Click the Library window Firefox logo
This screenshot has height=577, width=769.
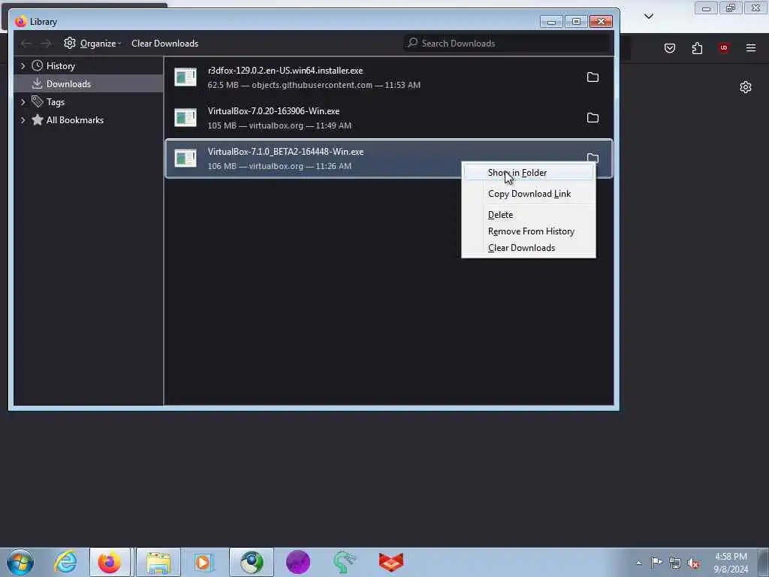[20, 22]
